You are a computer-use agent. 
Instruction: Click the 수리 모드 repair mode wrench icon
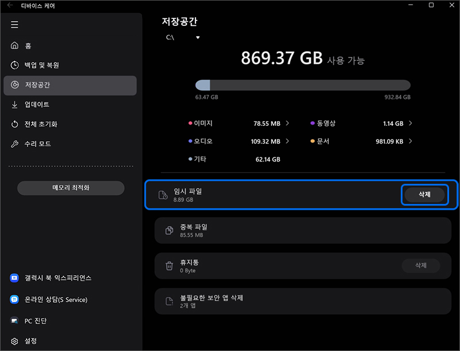pos(14,143)
